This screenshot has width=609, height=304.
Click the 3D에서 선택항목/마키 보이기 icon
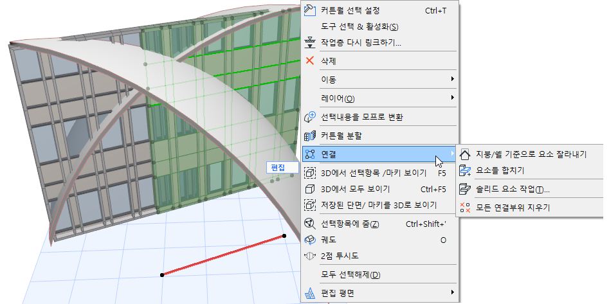[309, 173]
